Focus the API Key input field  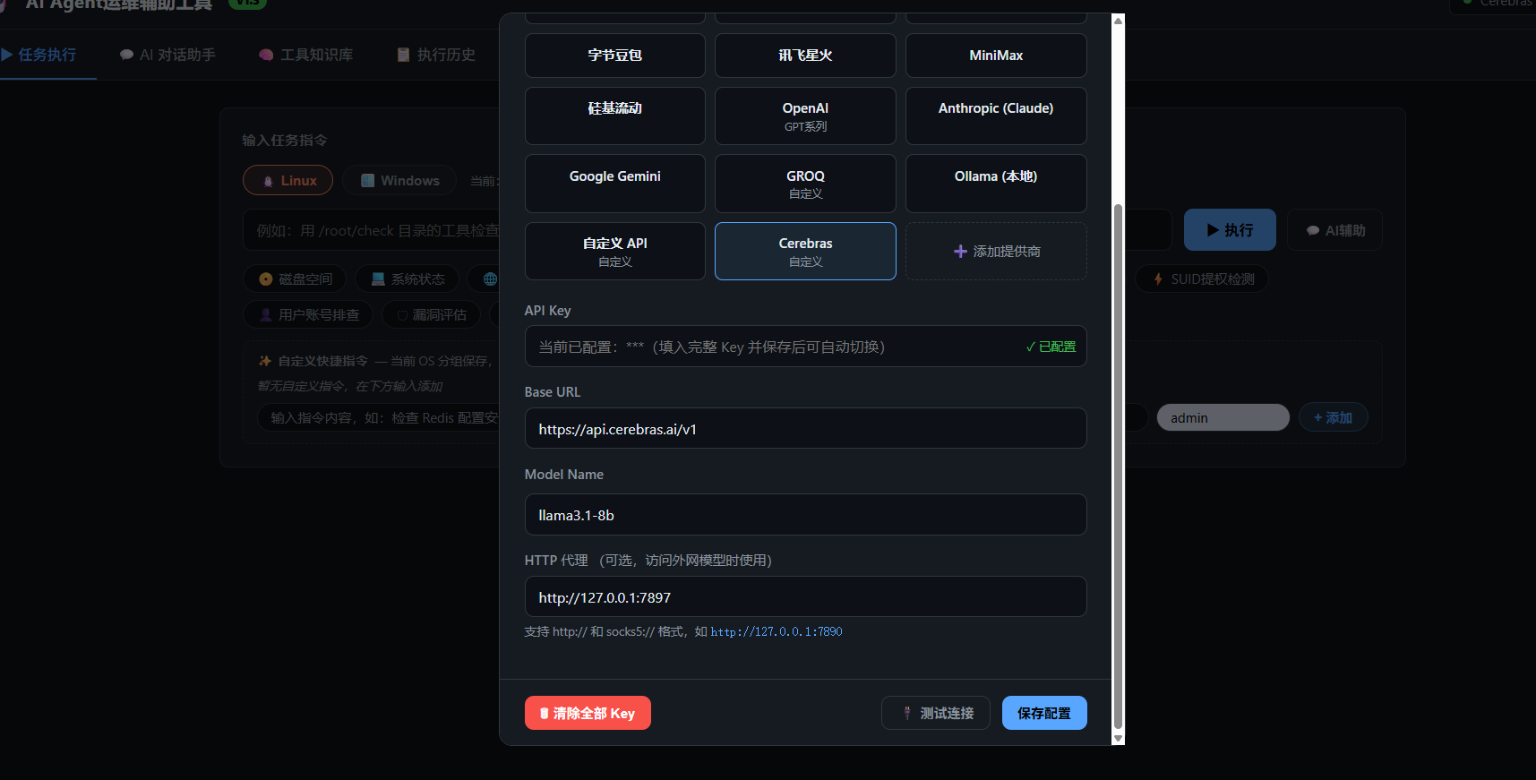click(x=805, y=347)
